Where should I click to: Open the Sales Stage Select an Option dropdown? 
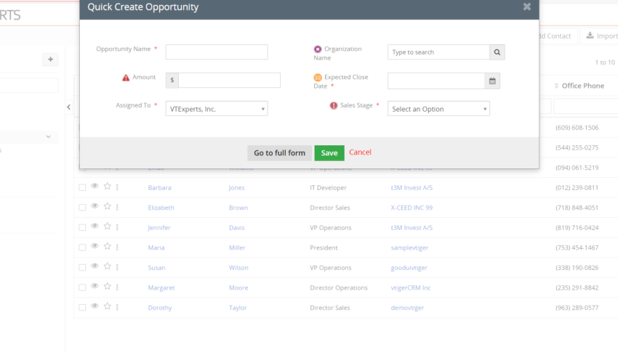438,109
